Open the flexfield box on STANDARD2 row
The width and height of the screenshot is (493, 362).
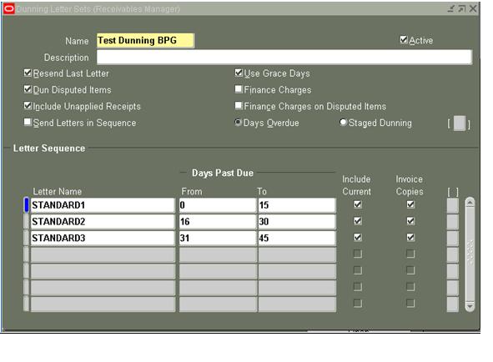click(452, 222)
